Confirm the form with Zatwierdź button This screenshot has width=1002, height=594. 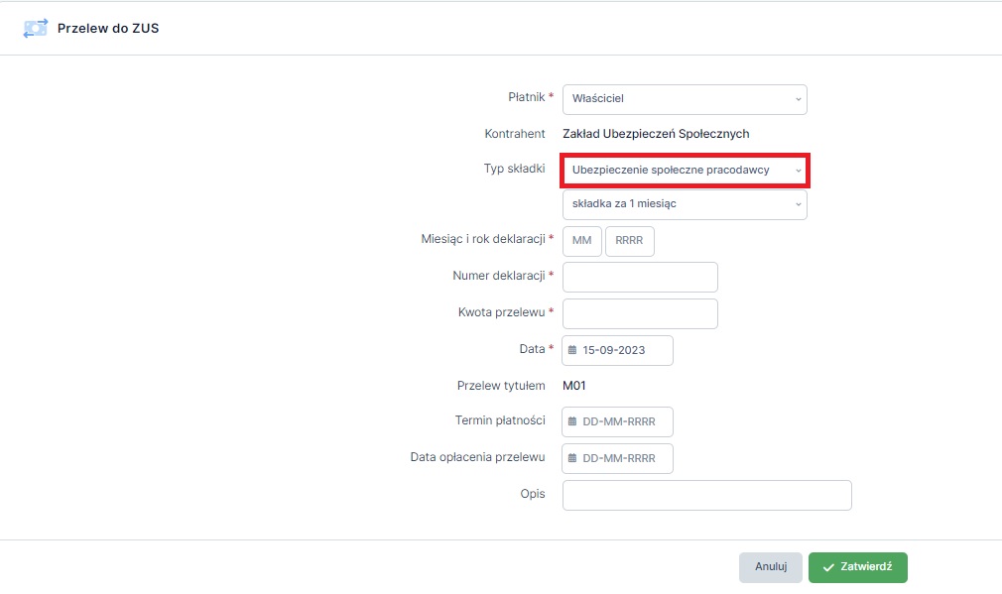point(857,567)
